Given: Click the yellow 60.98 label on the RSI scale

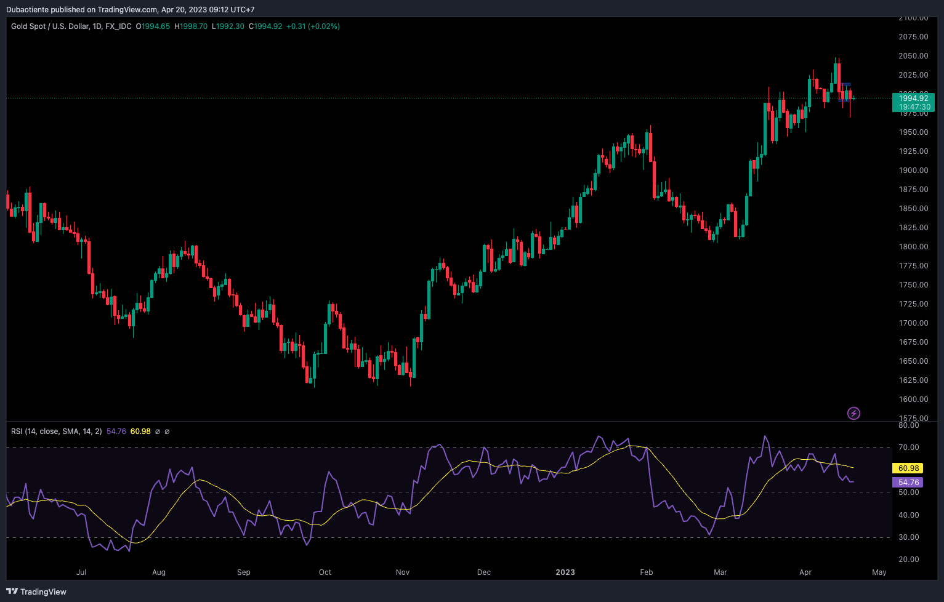Looking at the screenshot, I should [x=908, y=468].
